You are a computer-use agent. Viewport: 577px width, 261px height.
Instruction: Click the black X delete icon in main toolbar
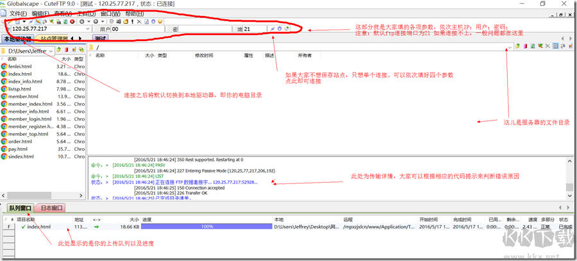coord(139,21)
